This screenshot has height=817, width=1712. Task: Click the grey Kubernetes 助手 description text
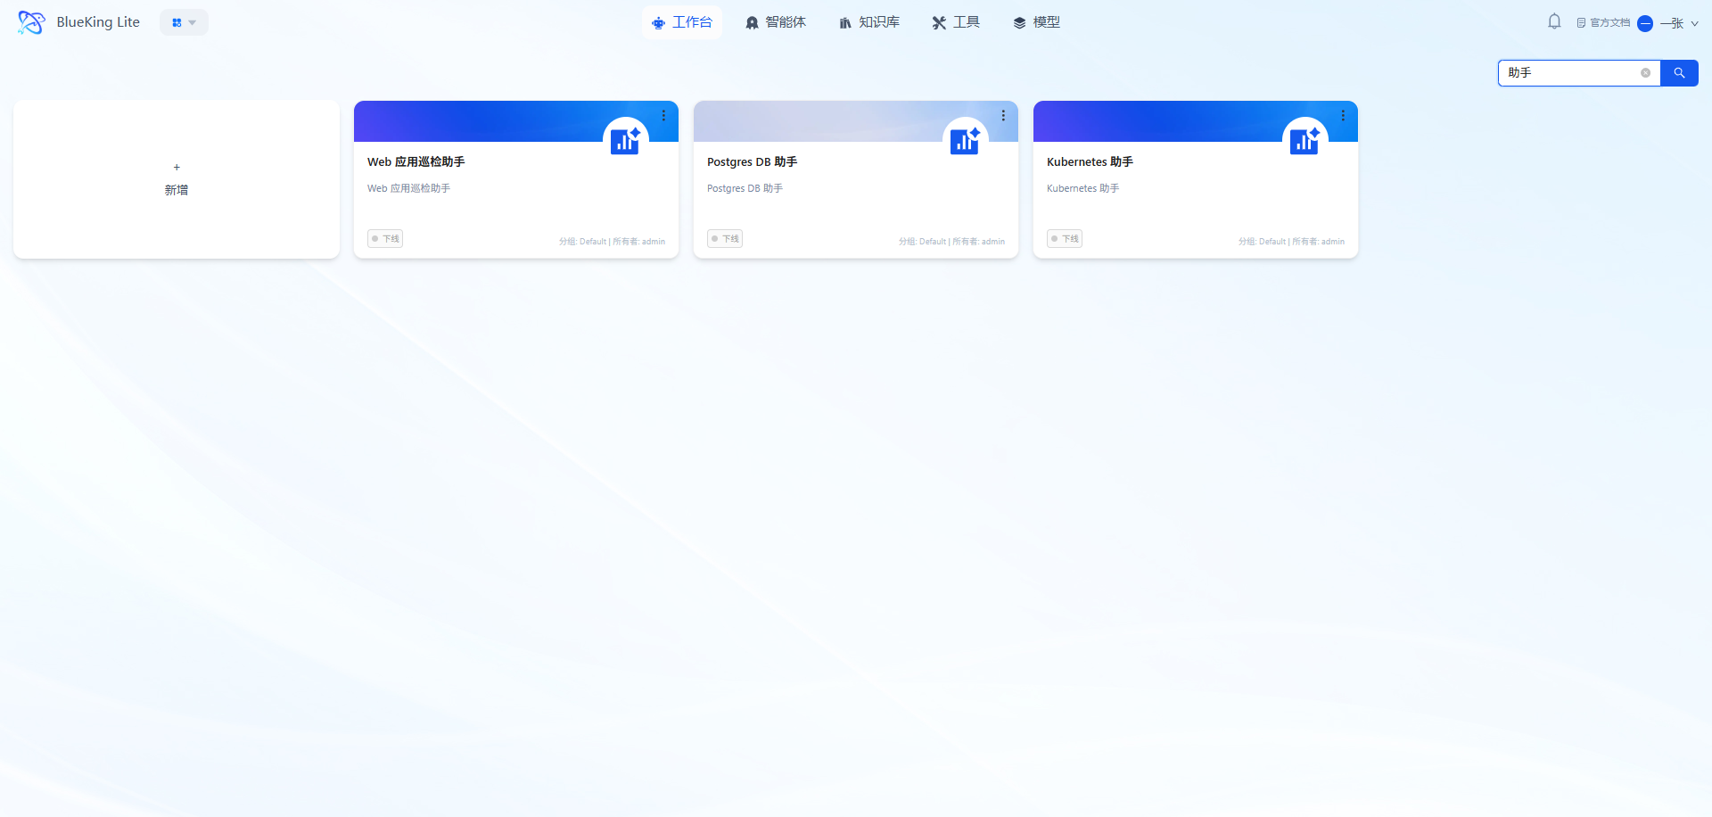coord(1082,189)
